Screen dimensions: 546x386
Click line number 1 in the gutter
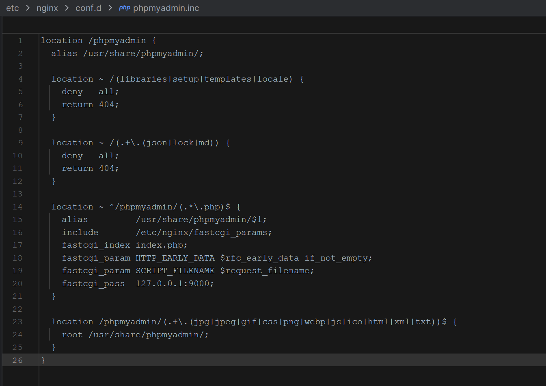click(x=20, y=41)
